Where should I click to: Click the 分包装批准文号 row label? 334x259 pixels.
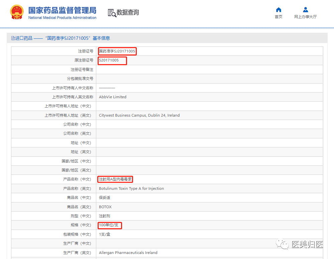click(x=80, y=79)
